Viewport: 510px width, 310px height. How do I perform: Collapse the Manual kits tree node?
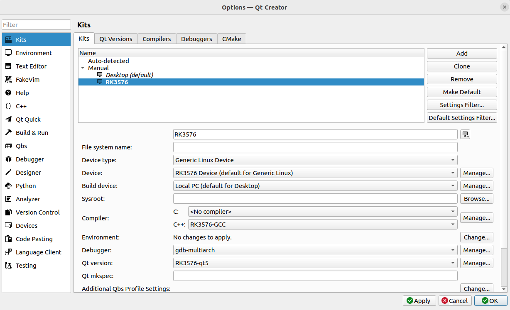[x=83, y=68]
